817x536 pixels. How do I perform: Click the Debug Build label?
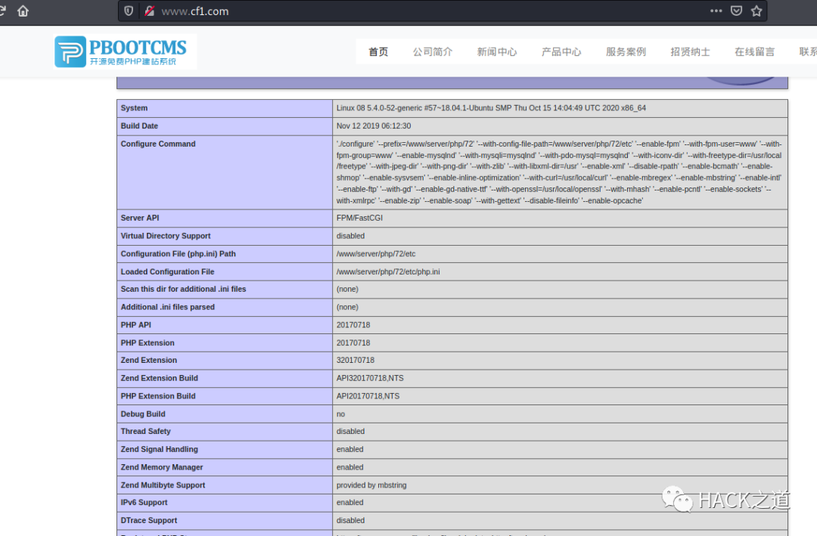tap(143, 414)
